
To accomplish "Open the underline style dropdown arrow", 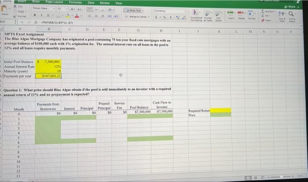I will (53, 15).
